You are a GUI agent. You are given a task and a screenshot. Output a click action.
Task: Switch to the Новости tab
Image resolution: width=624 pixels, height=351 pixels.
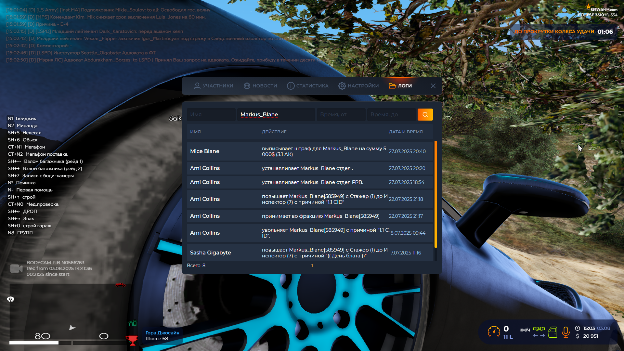click(x=260, y=86)
